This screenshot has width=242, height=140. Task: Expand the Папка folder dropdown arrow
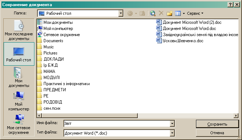tap(121, 13)
